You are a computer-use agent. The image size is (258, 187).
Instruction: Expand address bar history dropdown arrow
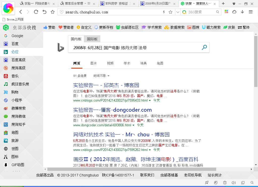tap(178, 12)
